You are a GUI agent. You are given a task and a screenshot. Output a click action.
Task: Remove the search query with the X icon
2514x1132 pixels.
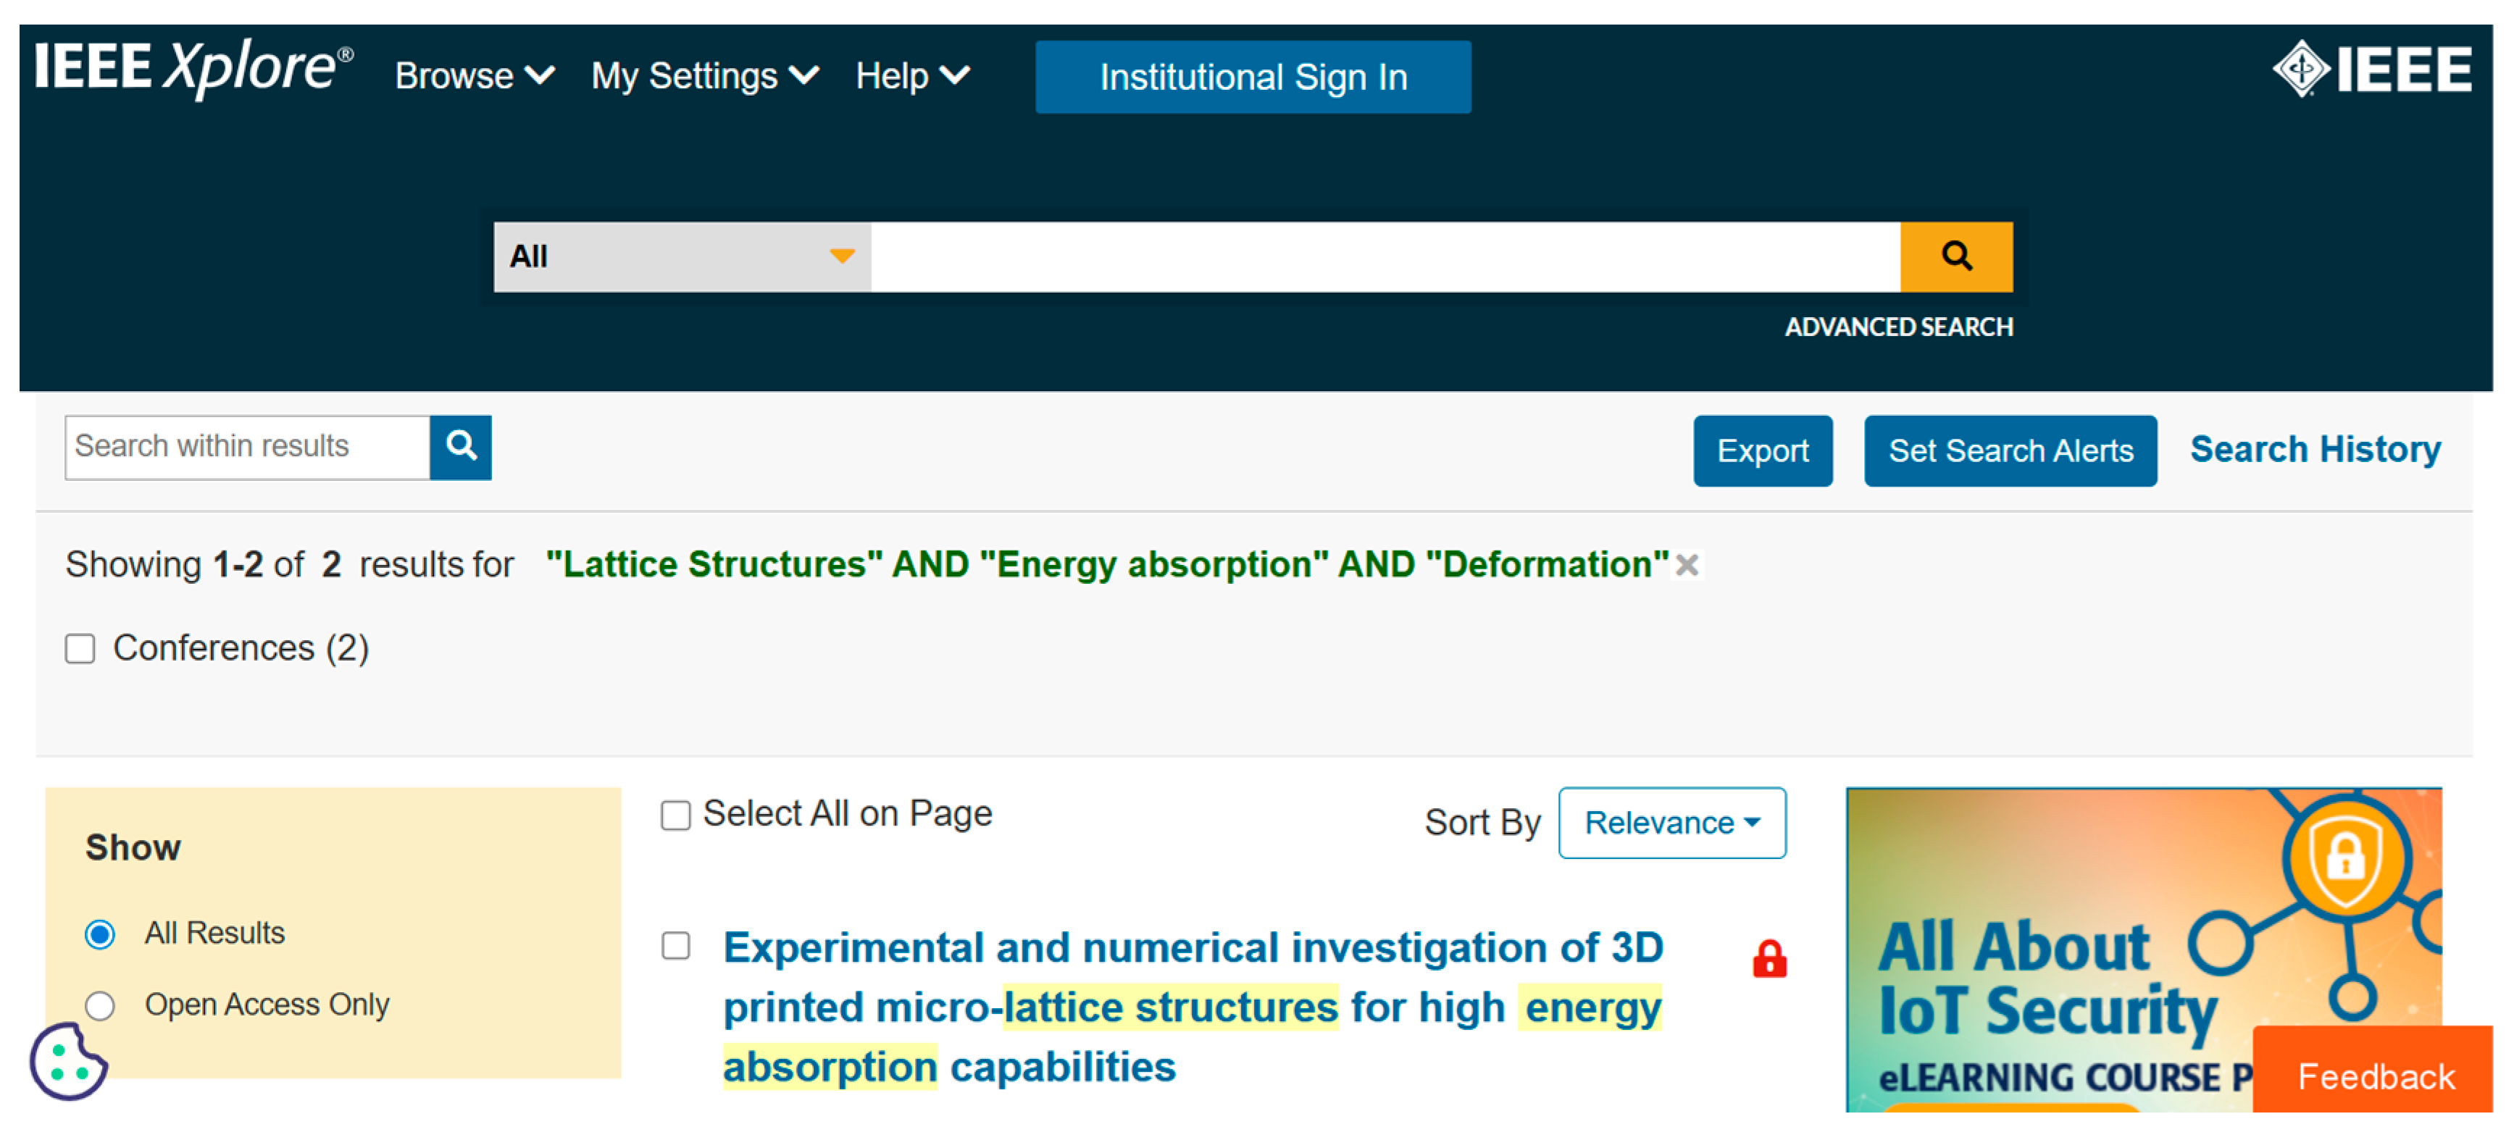(x=1687, y=565)
